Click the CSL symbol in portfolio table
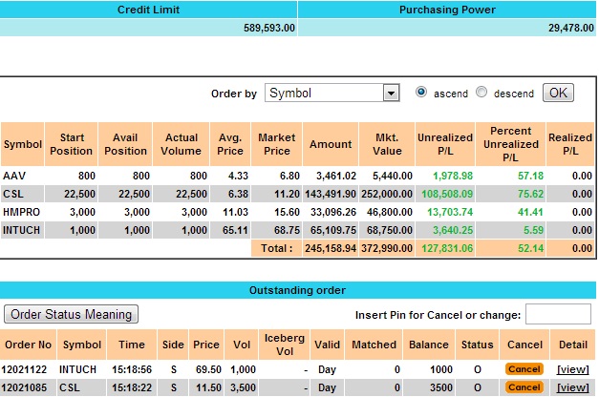The height and width of the screenshot is (397, 599). 14,194
